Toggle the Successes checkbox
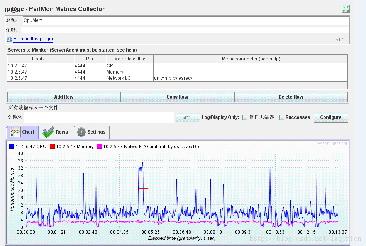 281,117
